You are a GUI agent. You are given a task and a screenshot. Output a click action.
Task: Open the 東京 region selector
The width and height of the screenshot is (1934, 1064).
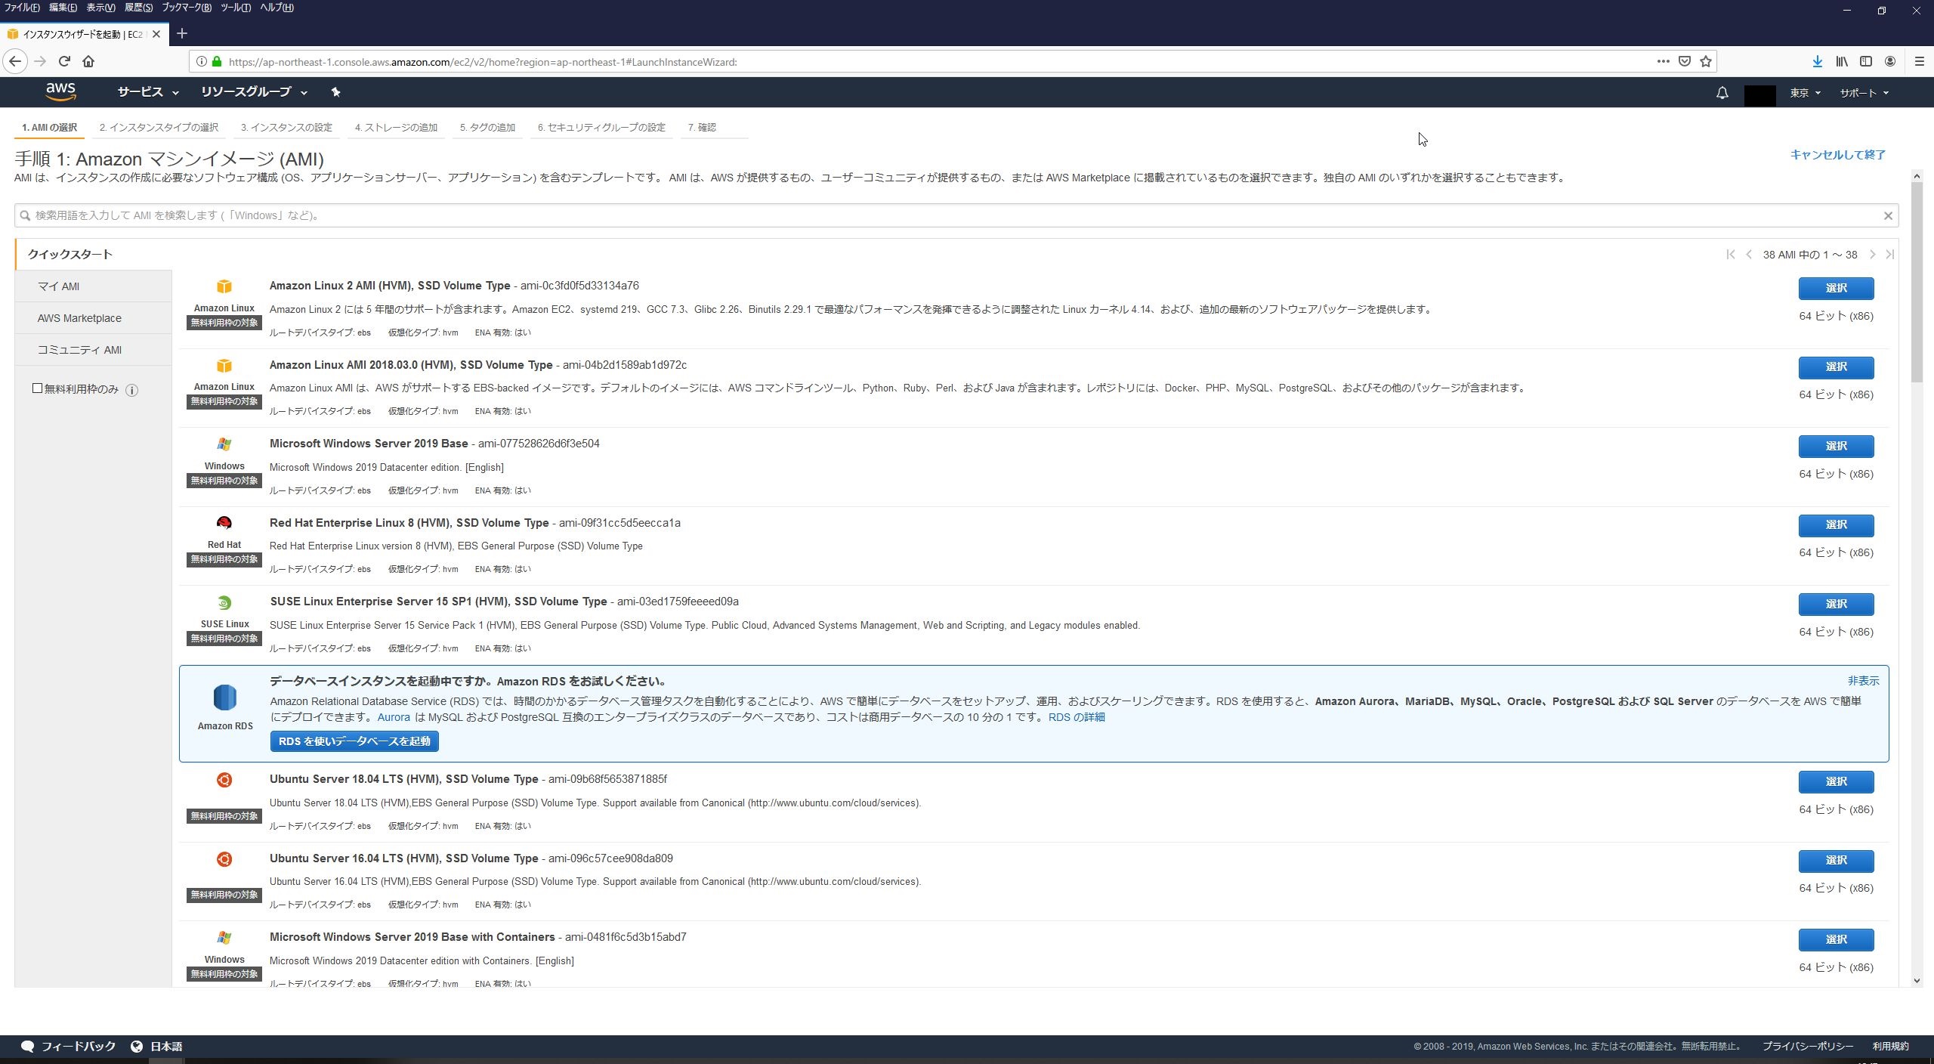coord(1804,92)
